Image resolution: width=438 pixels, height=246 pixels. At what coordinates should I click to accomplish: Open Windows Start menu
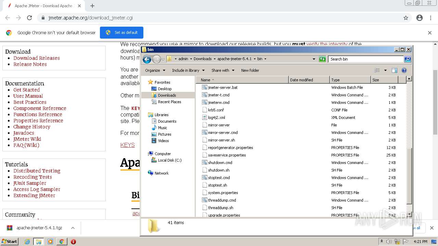[x=9, y=241]
